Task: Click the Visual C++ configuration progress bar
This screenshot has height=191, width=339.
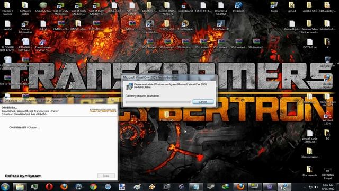Action: pos(158,102)
